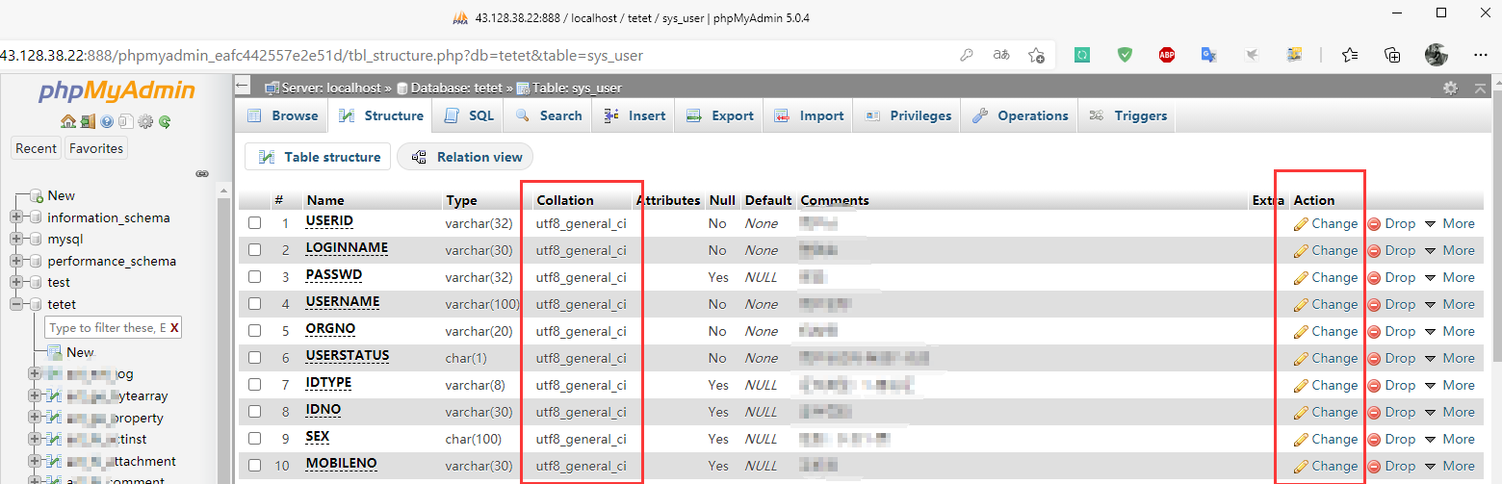Screen dimensions: 1502x484
Task: Click the Recent tables button
Action: [37, 148]
